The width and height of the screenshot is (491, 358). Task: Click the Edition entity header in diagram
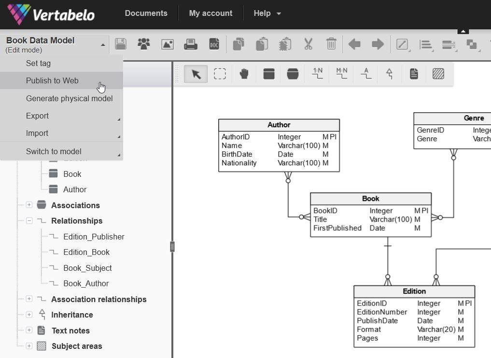coord(414,292)
